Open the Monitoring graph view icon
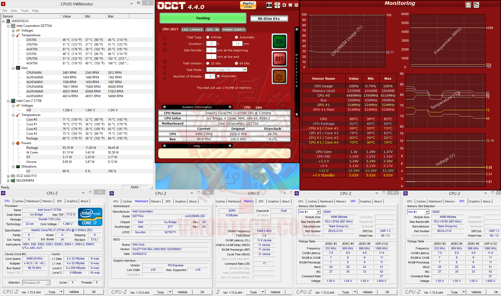Image resolution: width=501 pixels, height=296 pixels. (x=468, y=5)
